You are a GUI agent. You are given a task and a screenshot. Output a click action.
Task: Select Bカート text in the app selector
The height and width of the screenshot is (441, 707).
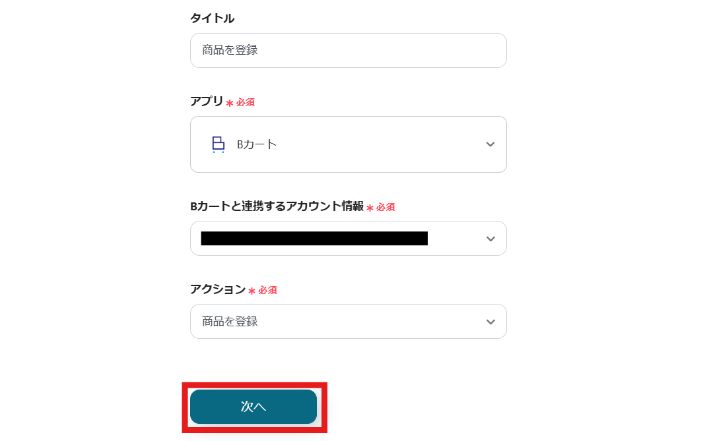(257, 144)
